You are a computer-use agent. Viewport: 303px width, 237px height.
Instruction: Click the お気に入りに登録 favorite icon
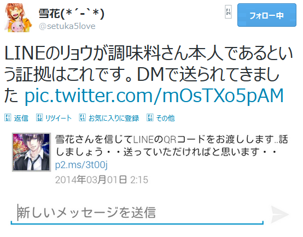(x=83, y=117)
